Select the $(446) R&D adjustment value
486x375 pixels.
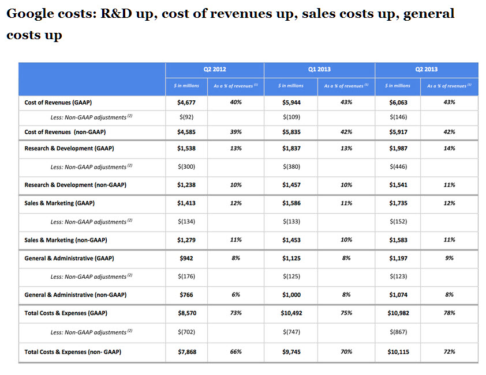point(398,167)
